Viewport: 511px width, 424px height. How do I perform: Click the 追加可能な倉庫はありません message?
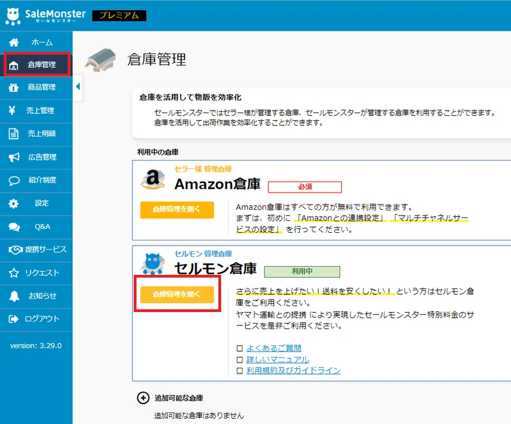coord(199,416)
